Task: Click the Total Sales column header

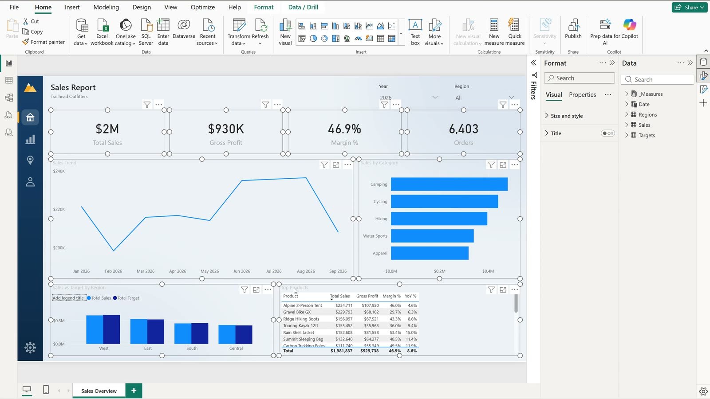Action: [x=340, y=296]
